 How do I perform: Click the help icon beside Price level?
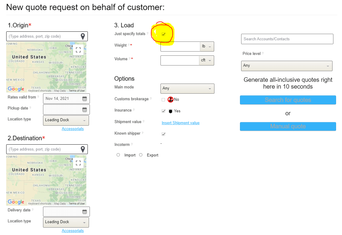coord(263,54)
